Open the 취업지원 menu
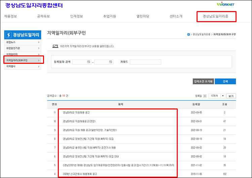The image size is (252, 178). pyautogui.click(x=110, y=16)
